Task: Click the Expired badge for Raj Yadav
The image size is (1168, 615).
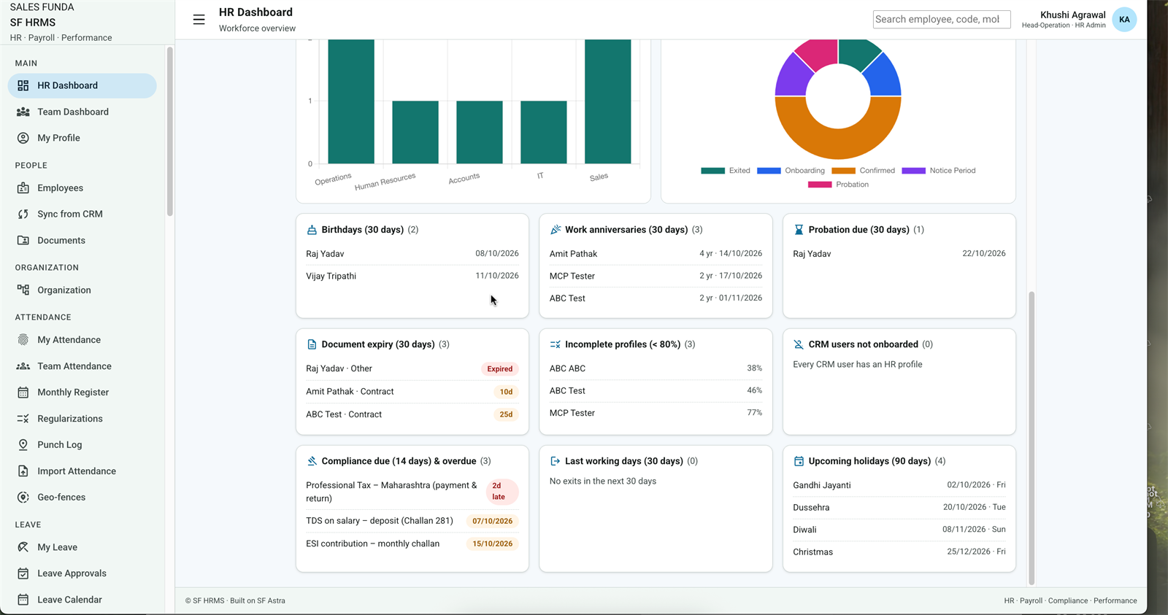Action: click(500, 369)
